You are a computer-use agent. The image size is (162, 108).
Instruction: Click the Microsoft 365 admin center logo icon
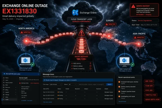click(x=4, y=74)
